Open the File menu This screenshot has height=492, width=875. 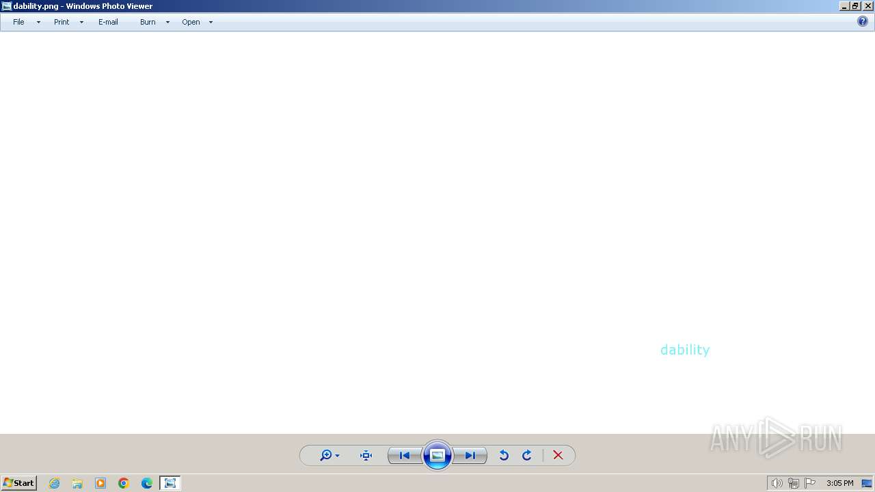[x=18, y=22]
